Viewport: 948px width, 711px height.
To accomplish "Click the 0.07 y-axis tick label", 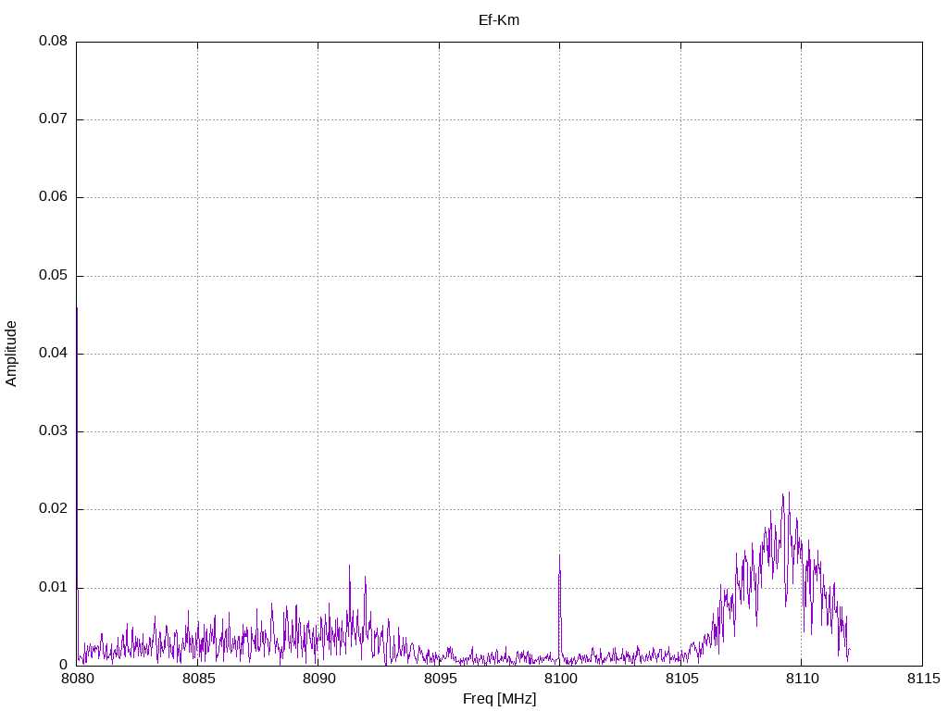I will (x=53, y=119).
